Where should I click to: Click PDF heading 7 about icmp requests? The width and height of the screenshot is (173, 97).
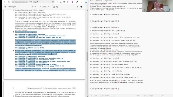26,32
